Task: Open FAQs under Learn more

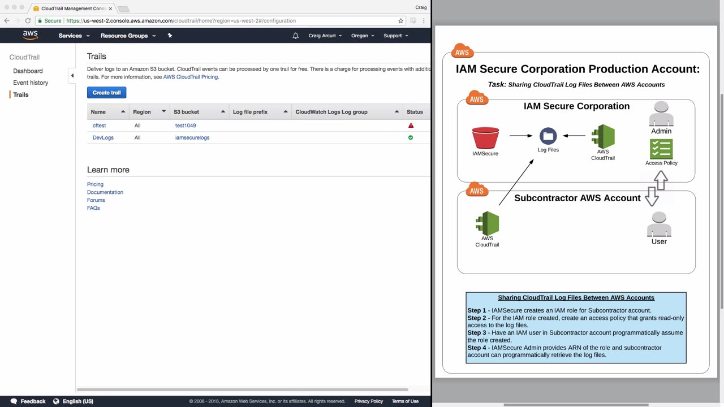Action: tap(93, 208)
